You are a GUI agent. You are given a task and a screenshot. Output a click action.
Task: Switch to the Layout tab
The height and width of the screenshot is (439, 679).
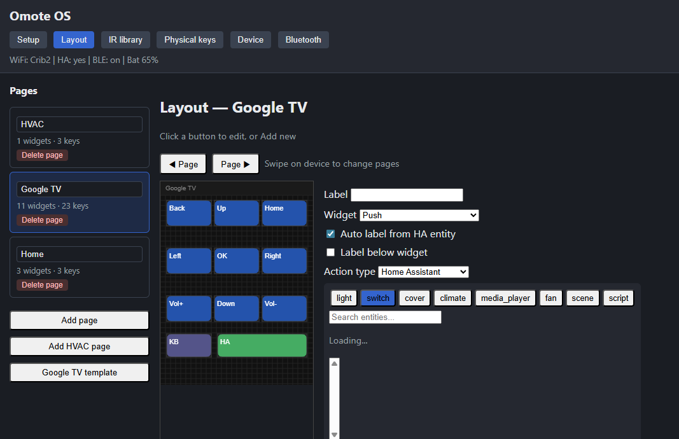[74, 40]
